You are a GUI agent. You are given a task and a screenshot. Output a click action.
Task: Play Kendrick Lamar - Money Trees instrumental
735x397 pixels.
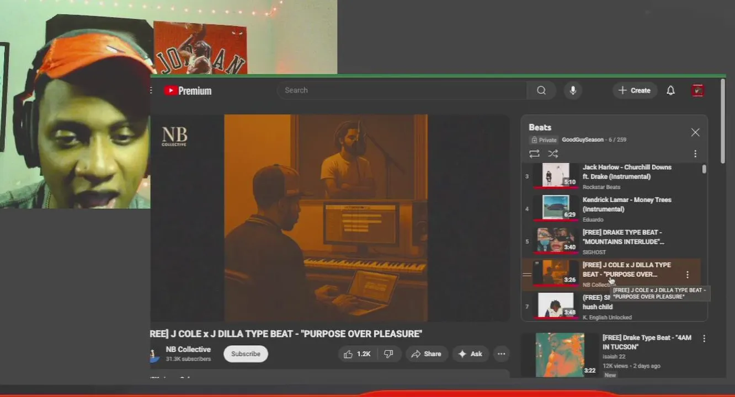coord(627,205)
